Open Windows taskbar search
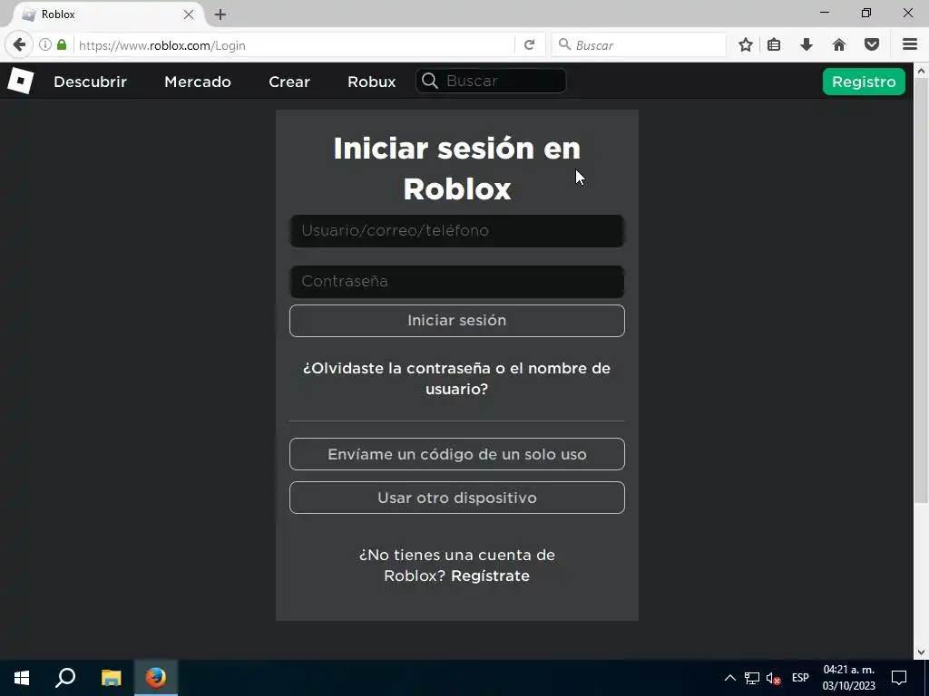Screen dimensions: 929x696 coord(65,678)
